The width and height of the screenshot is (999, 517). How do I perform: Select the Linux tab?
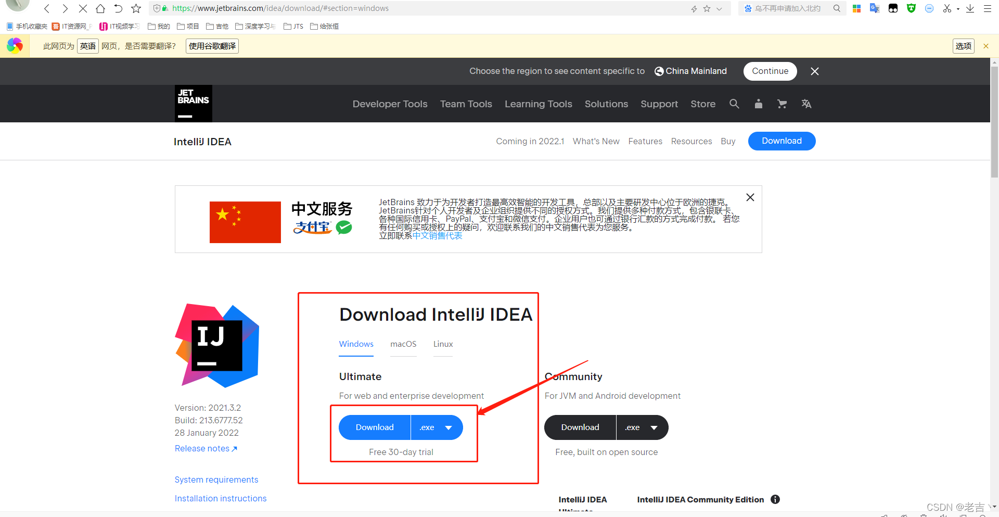(443, 344)
